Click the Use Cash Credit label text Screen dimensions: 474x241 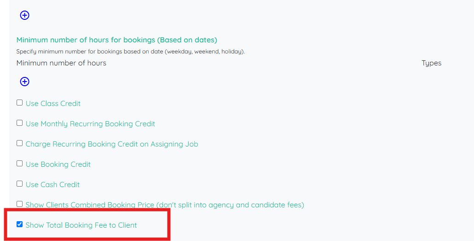[x=52, y=185]
